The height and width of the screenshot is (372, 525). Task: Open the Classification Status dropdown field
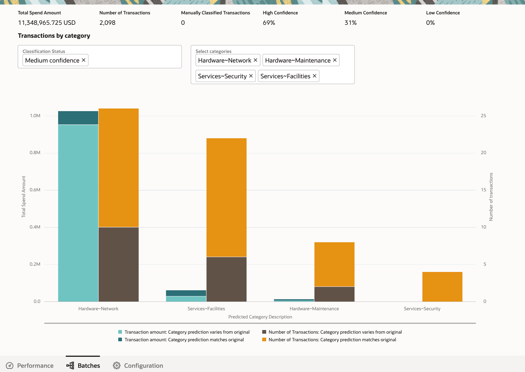click(100, 57)
